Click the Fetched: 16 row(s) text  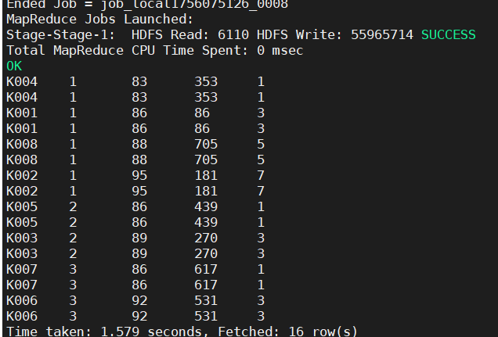point(287,332)
